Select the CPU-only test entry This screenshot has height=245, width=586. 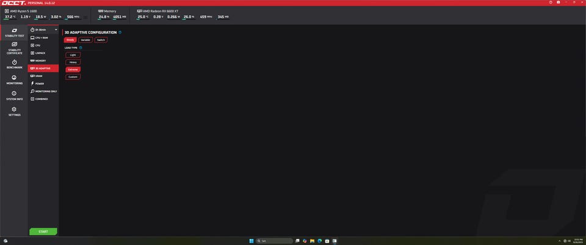click(43, 45)
